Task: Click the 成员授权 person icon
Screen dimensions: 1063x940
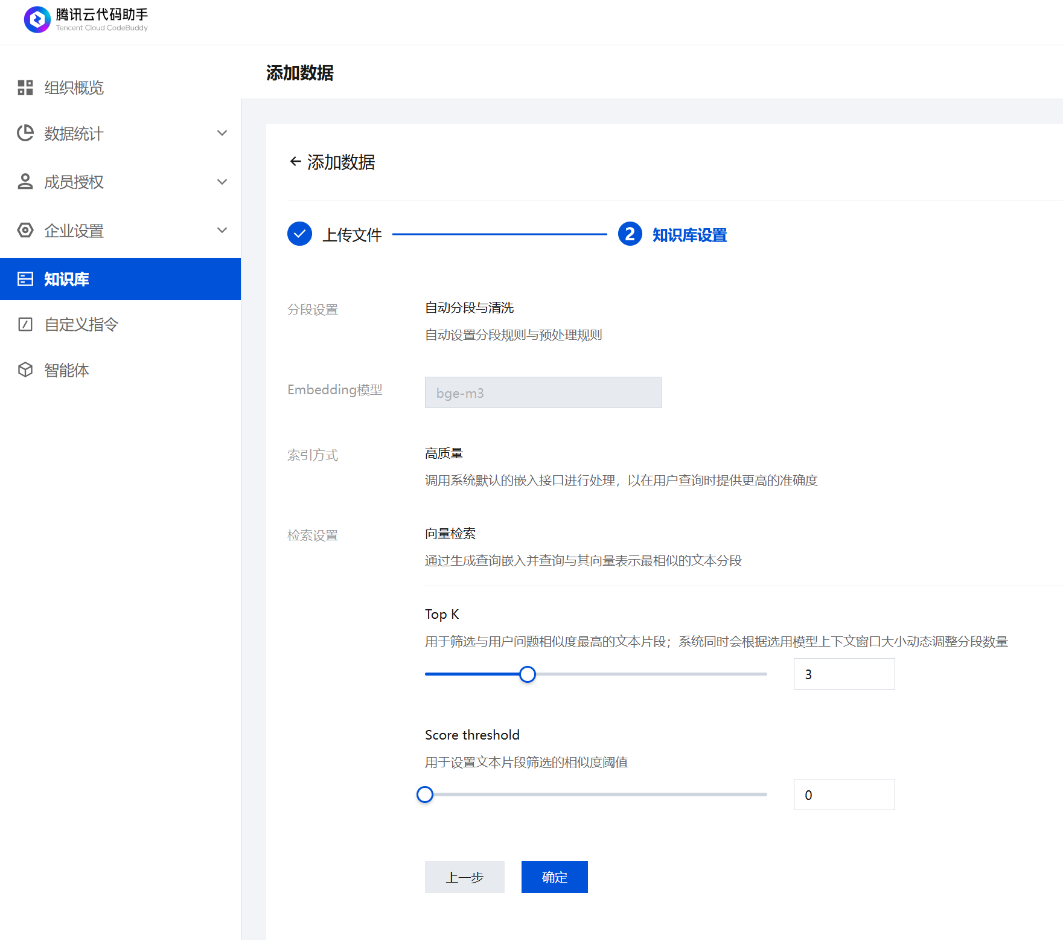Action: [x=25, y=182]
